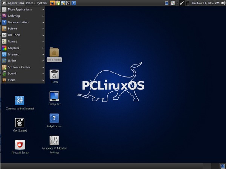Screen dimensions: 226x169
Task: Click the eye icon in the top panel
Action: click(x=52, y=3)
